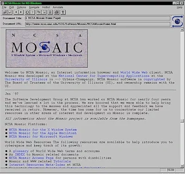This screenshot has height=174, width=185.
Task: Click the Document Title field
Action: pyautogui.click(x=98, y=18)
